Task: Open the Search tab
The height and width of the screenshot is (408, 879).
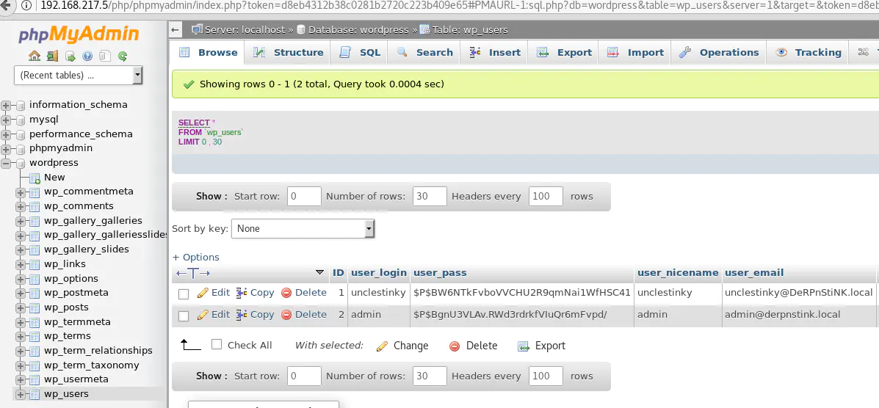Action: point(424,52)
